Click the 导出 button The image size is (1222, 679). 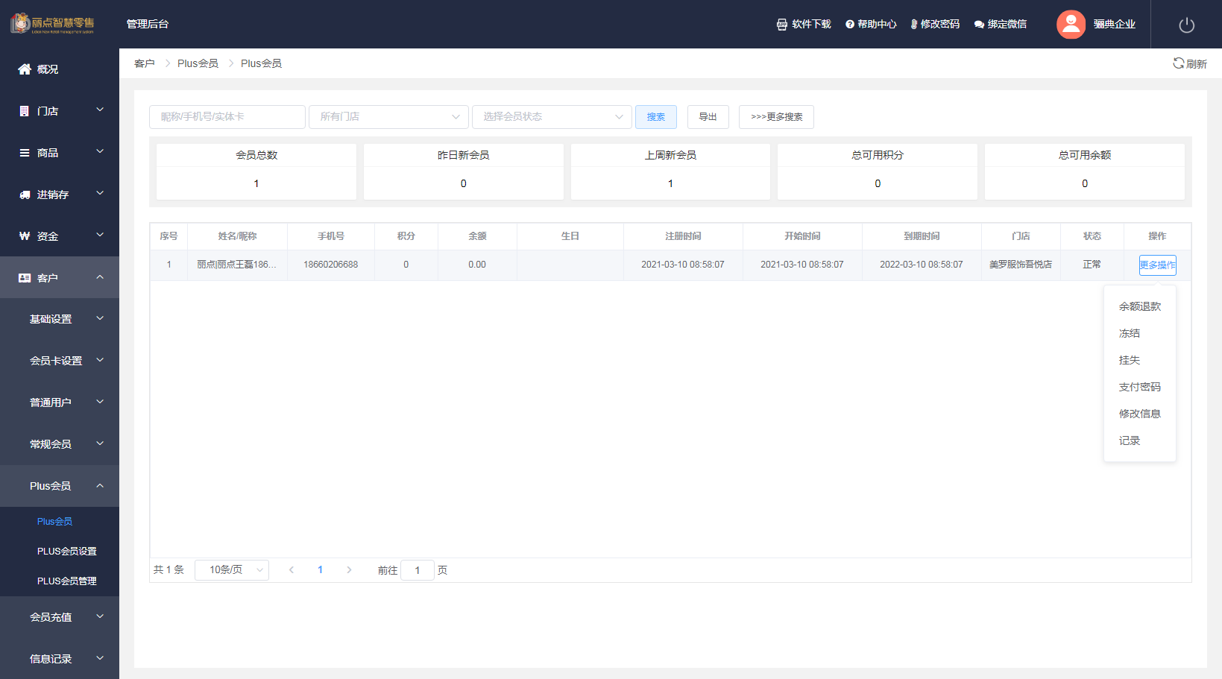click(x=708, y=117)
